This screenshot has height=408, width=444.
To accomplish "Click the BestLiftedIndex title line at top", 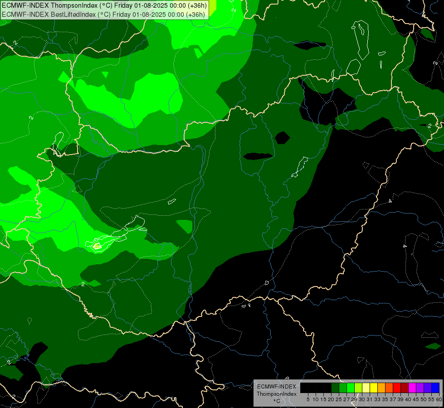I will coord(103,14).
